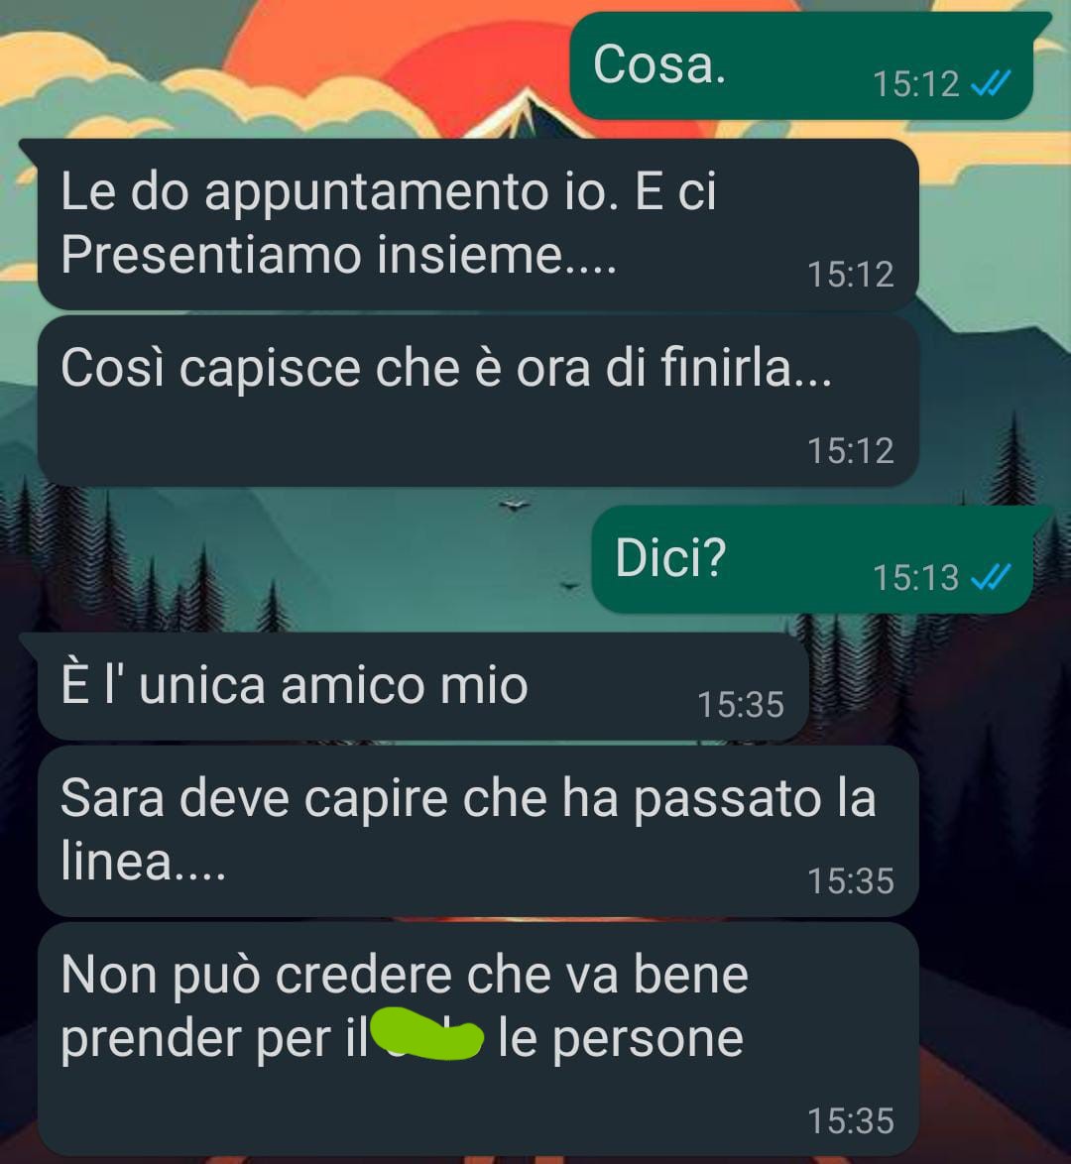The image size is (1071, 1164).
Task: Tap message "È l' unica amico mio"
Action: tap(422, 686)
